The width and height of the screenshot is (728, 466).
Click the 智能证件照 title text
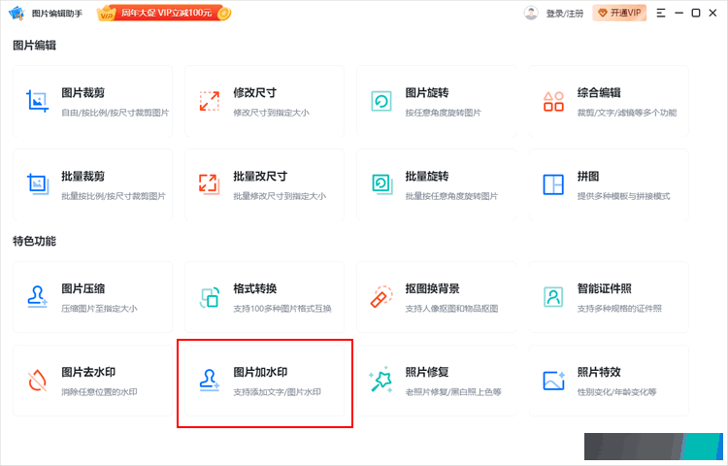[x=605, y=288]
